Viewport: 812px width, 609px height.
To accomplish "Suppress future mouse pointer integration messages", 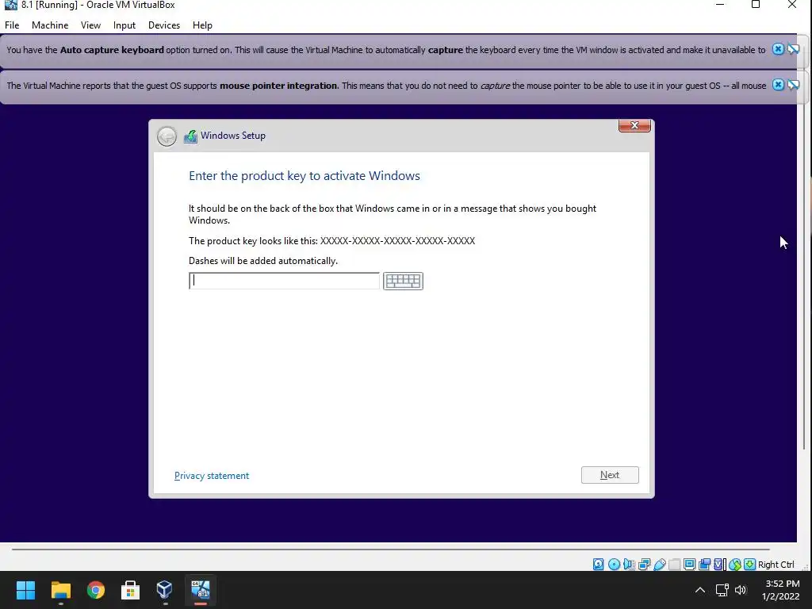I will 793,84.
